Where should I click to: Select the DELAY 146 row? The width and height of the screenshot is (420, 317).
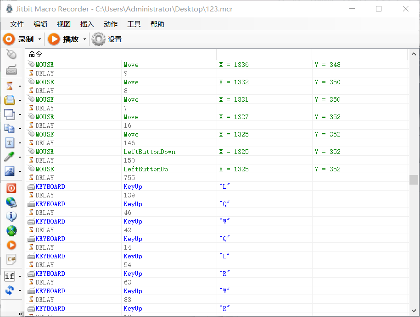tap(217, 143)
